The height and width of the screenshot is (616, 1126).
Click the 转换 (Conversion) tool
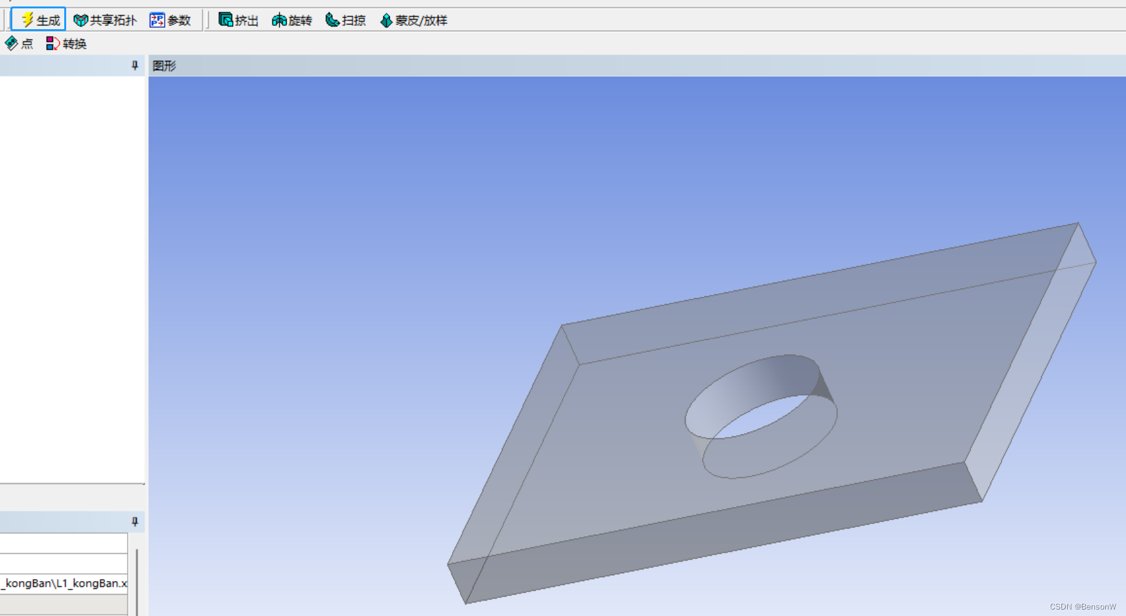tap(66, 43)
